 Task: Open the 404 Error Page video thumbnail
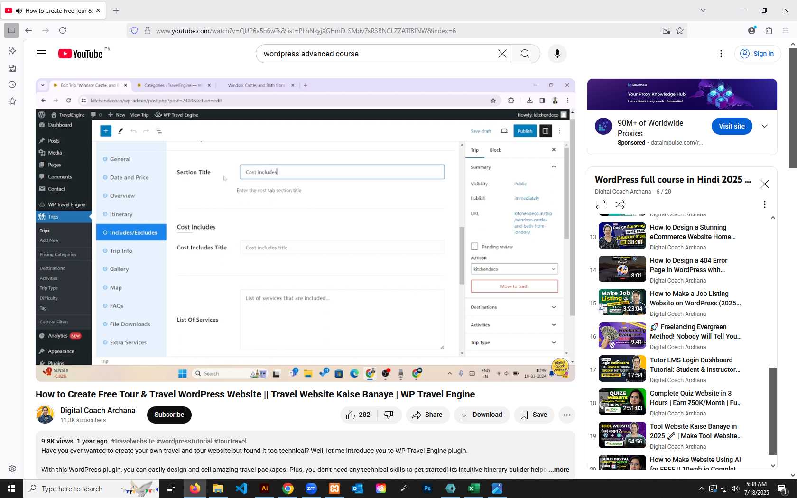622,269
